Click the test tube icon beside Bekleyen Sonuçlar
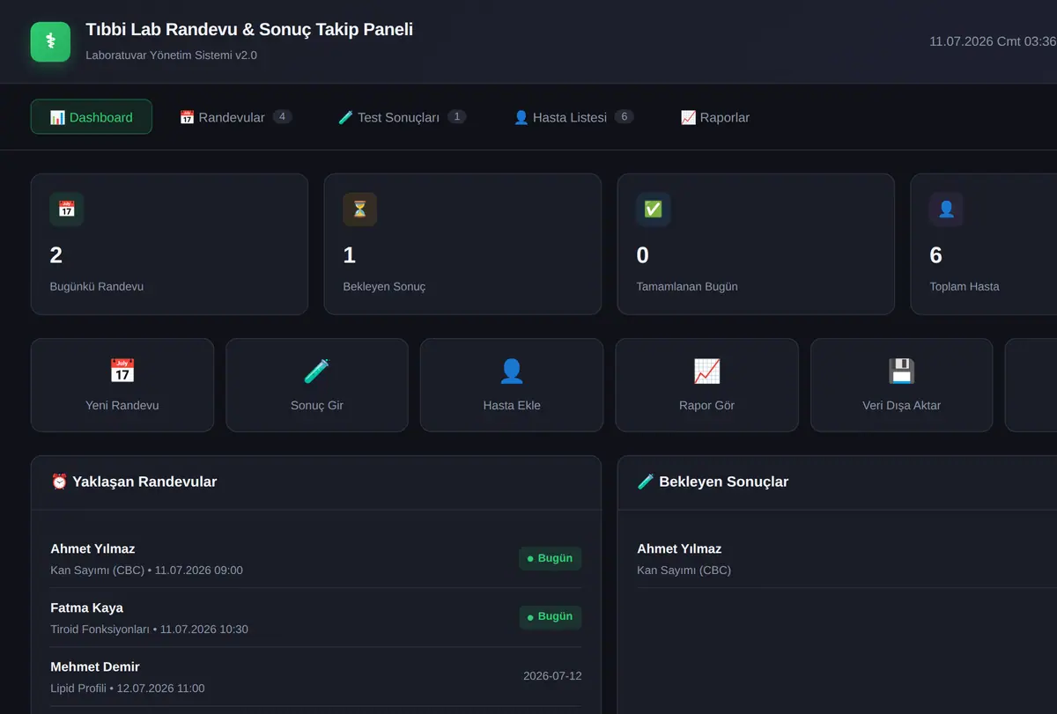The image size is (1057, 714). click(x=646, y=482)
